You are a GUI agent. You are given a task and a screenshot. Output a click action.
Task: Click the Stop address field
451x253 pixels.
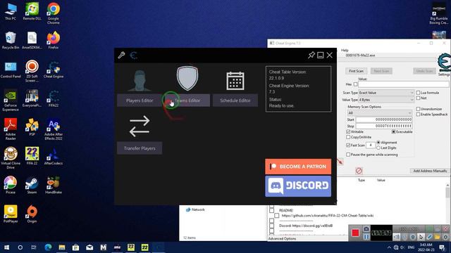[x=384, y=126]
